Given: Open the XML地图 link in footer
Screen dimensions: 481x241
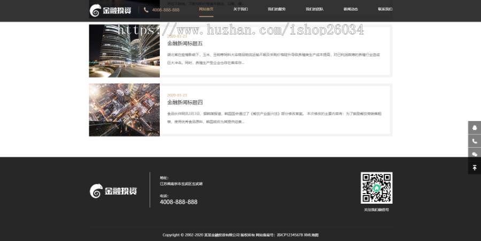Looking at the screenshot, I should coord(311,235).
